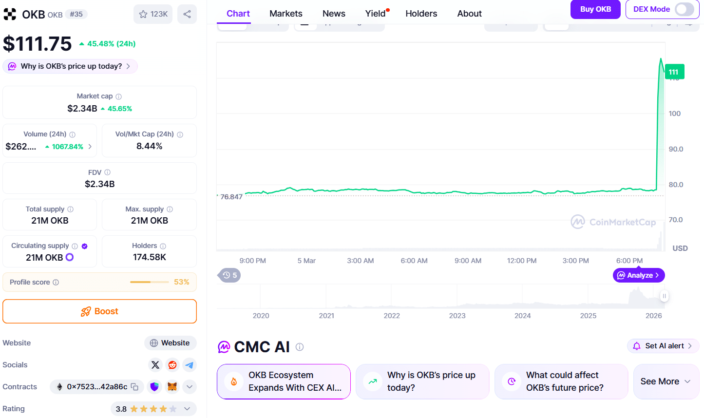This screenshot has width=704, height=418.
Task: Expand the contracts dropdown chevron
Action: click(x=190, y=387)
